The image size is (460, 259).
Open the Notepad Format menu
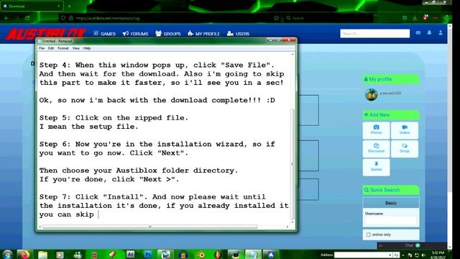click(x=63, y=48)
